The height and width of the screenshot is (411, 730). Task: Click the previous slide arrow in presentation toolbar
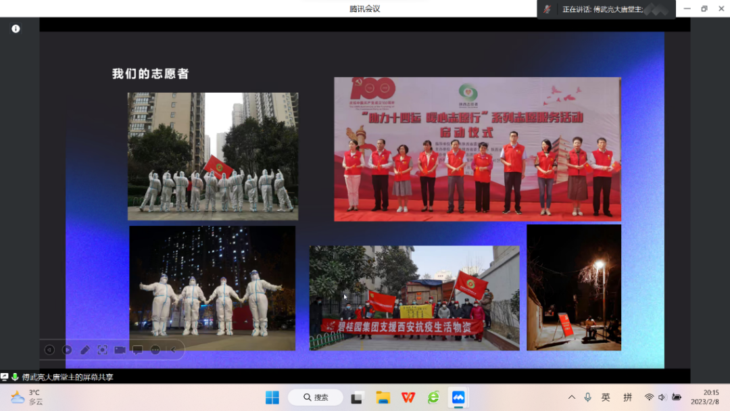(x=49, y=349)
